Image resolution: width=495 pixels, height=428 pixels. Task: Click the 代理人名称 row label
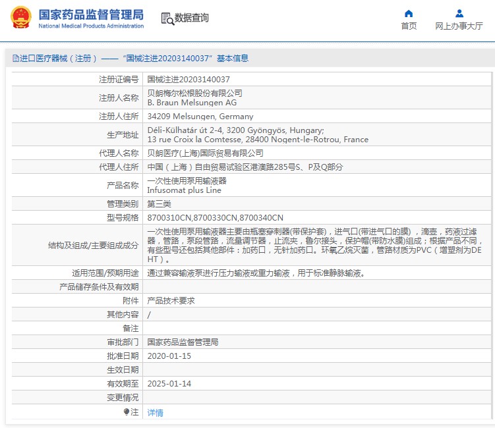[119, 153]
